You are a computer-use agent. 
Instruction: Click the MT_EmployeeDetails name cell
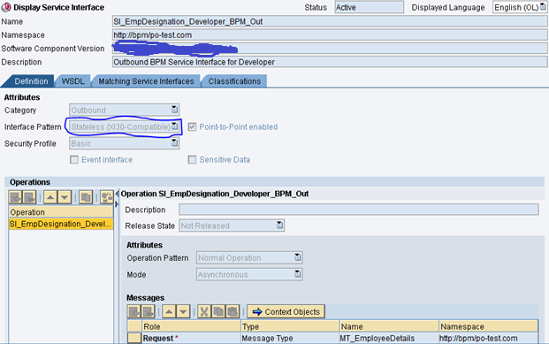pyautogui.click(x=389, y=338)
